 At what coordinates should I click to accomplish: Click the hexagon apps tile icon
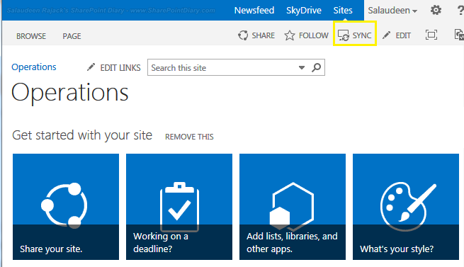point(291,207)
